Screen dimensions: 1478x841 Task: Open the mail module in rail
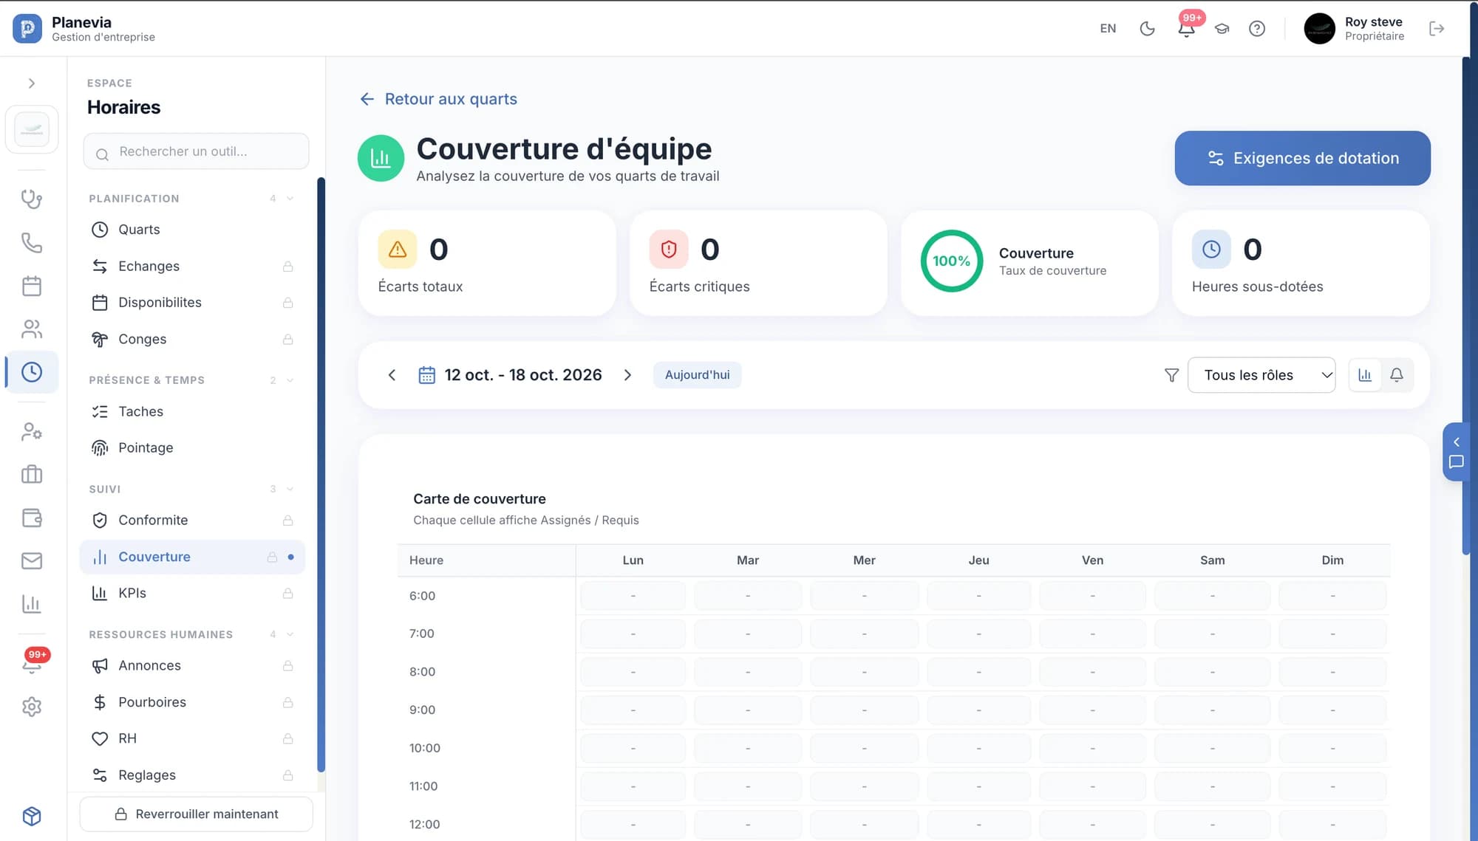32,560
